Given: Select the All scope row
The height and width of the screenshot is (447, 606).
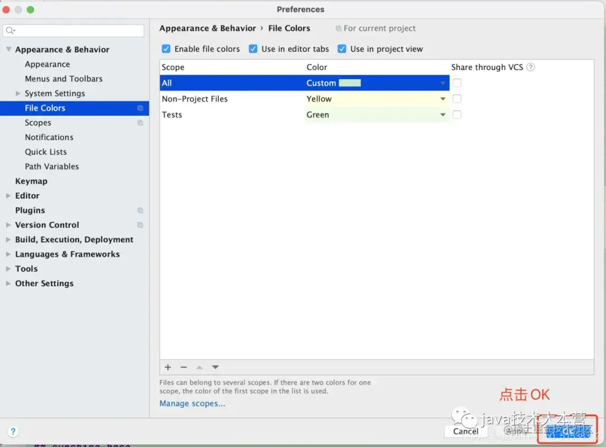Looking at the screenshot, I should click(x=305, y=83).
